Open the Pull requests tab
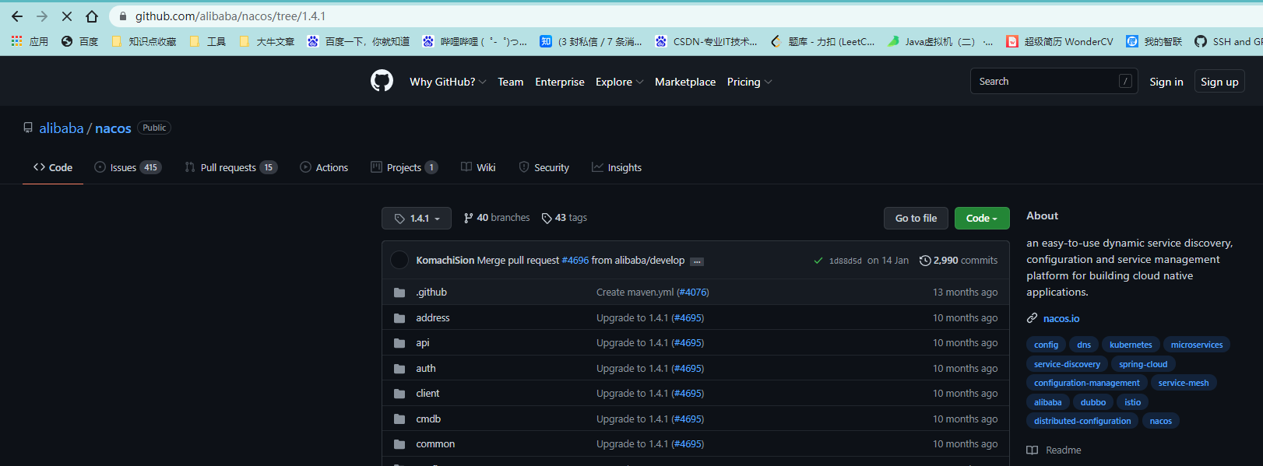Viewport: 1263px width, 466px height. pyautogui.click(x=231, y=167)
